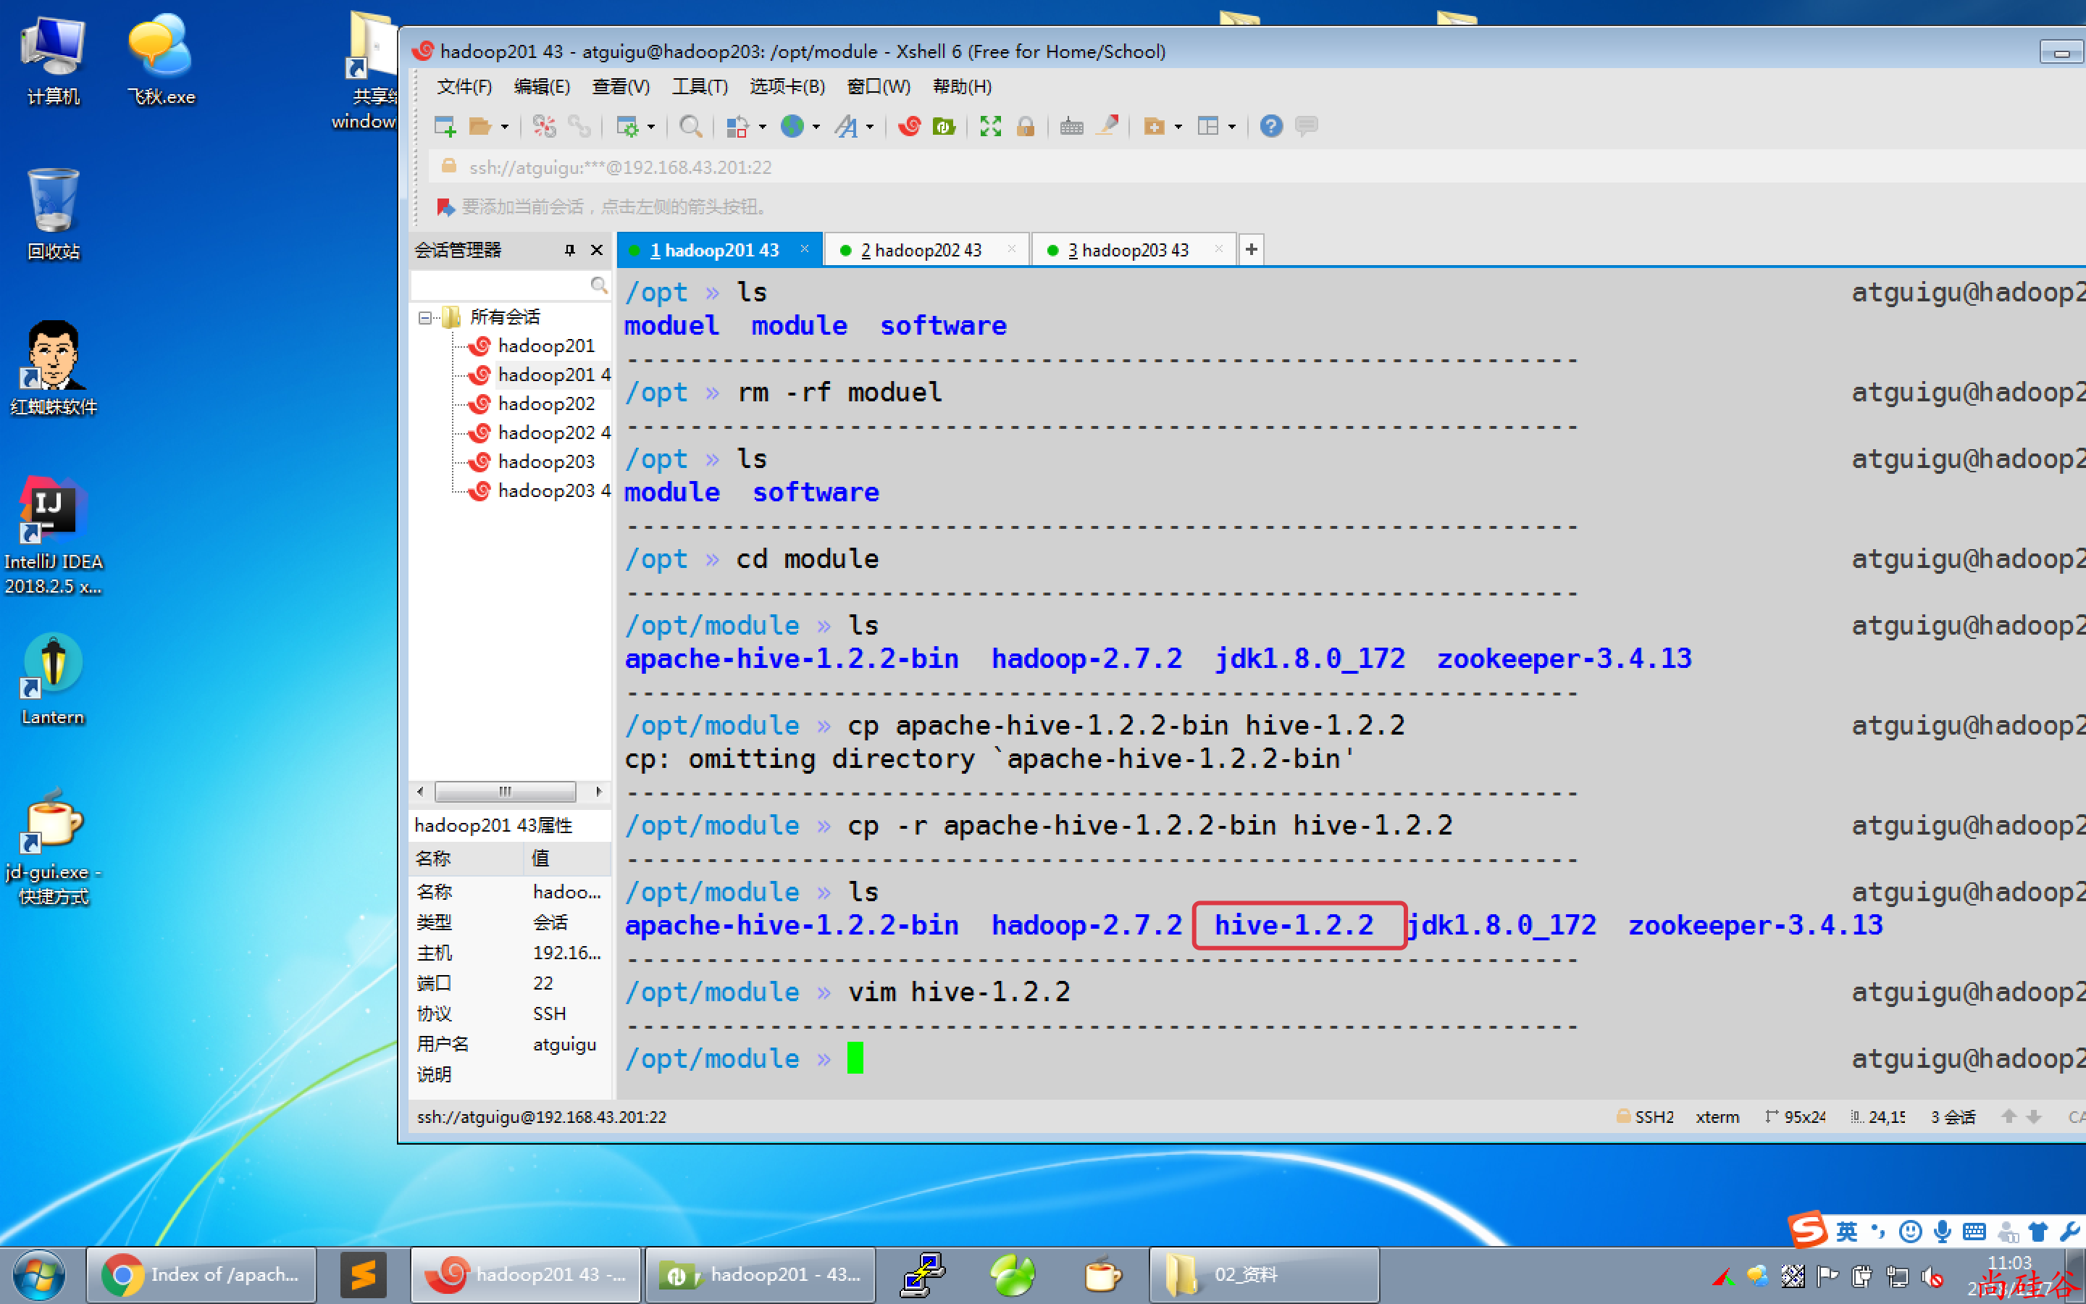Open 02_资料 folder taskbar button
2086x1304 pixels.
1264,1275
